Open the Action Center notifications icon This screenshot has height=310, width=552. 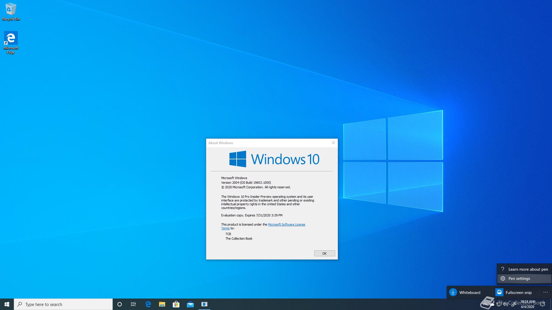543,304
